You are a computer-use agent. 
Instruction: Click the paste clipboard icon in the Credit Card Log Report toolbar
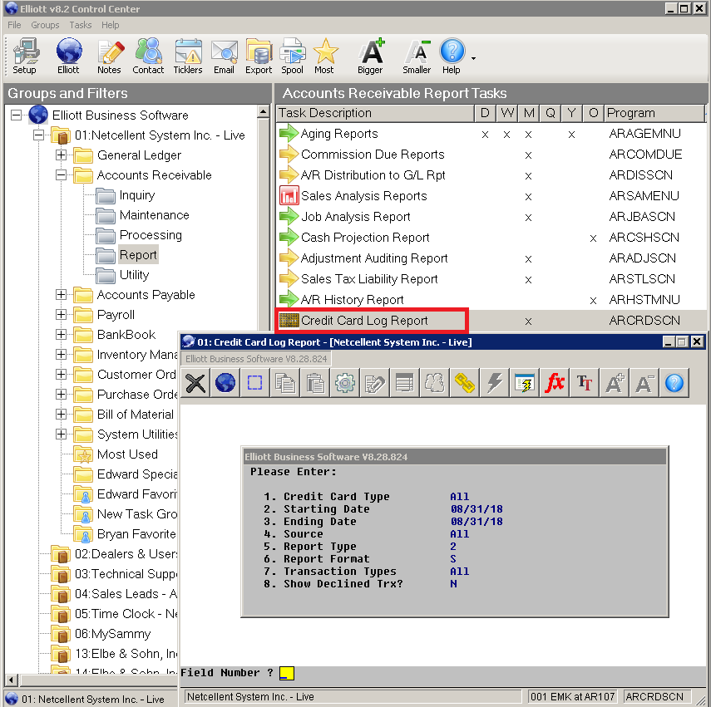coord(315,383)
